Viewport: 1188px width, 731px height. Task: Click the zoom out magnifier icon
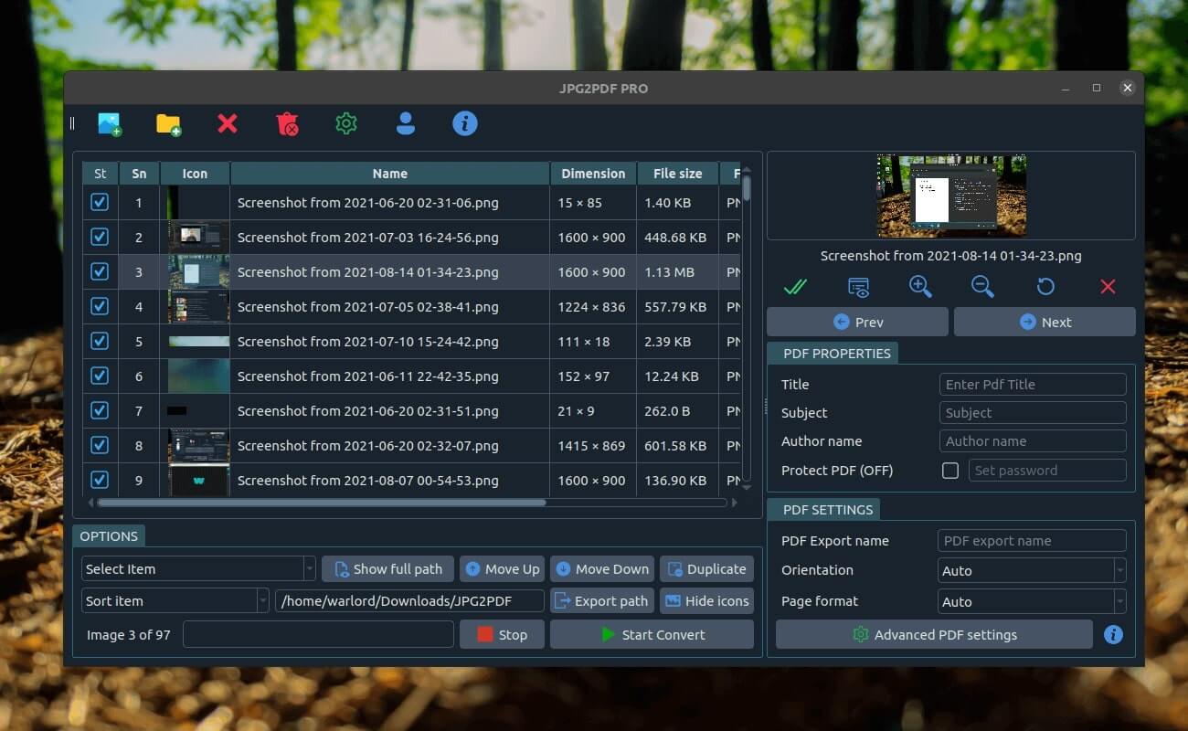click(x=982, y=287)
